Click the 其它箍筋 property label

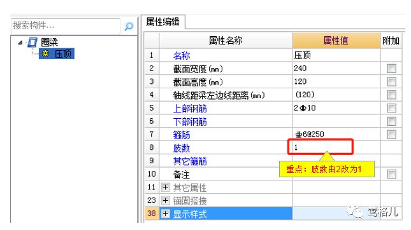[x=190, y=161]
